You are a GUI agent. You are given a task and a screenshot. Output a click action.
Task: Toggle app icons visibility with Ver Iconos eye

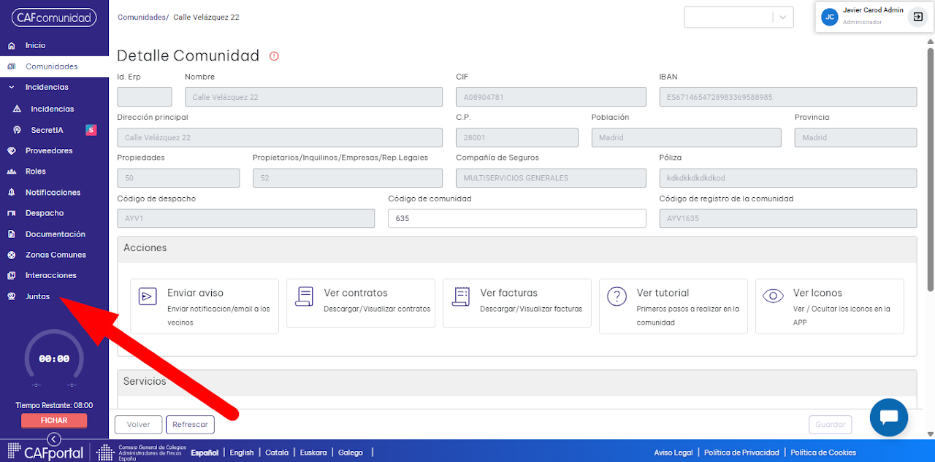(x=773, y=296)
